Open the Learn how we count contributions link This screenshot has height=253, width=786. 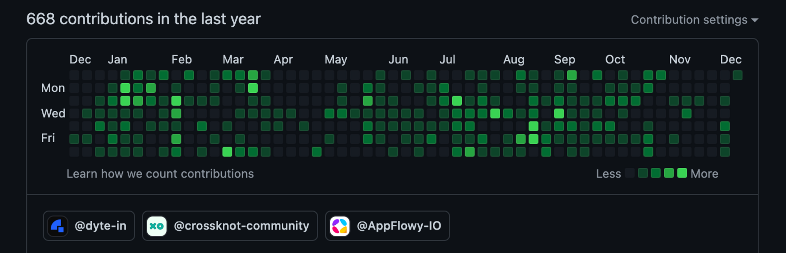tap(160, 174)
